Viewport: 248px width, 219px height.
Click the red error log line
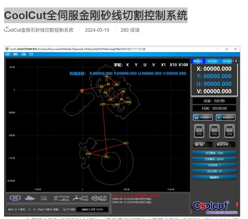pos(136,195)
